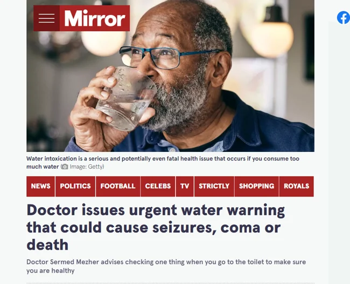
Task: Open the hamburger menu icon
Action: coord(46,18)
